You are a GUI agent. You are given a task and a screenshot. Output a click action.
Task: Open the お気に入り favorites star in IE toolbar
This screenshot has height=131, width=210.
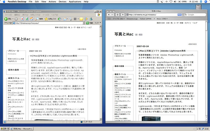[x=50, y=19]
